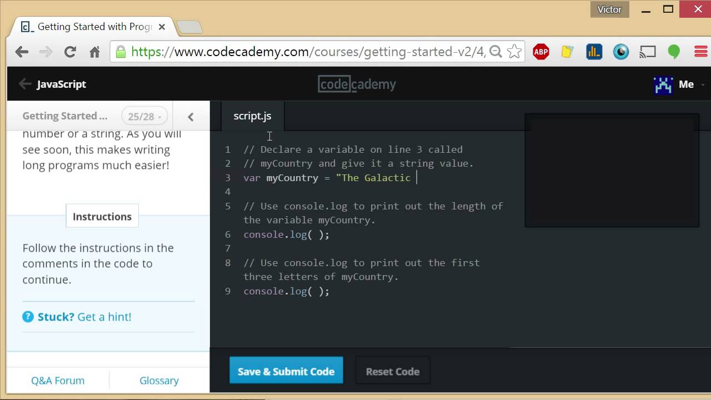Click 'Follow the instructions in the' text

point(98,248)
